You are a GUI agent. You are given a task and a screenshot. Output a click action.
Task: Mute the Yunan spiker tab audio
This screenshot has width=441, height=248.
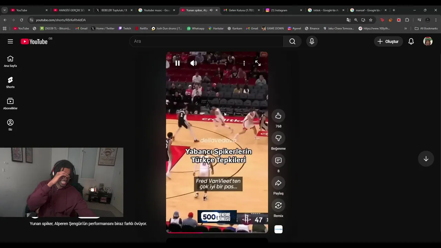coord(211,10)
